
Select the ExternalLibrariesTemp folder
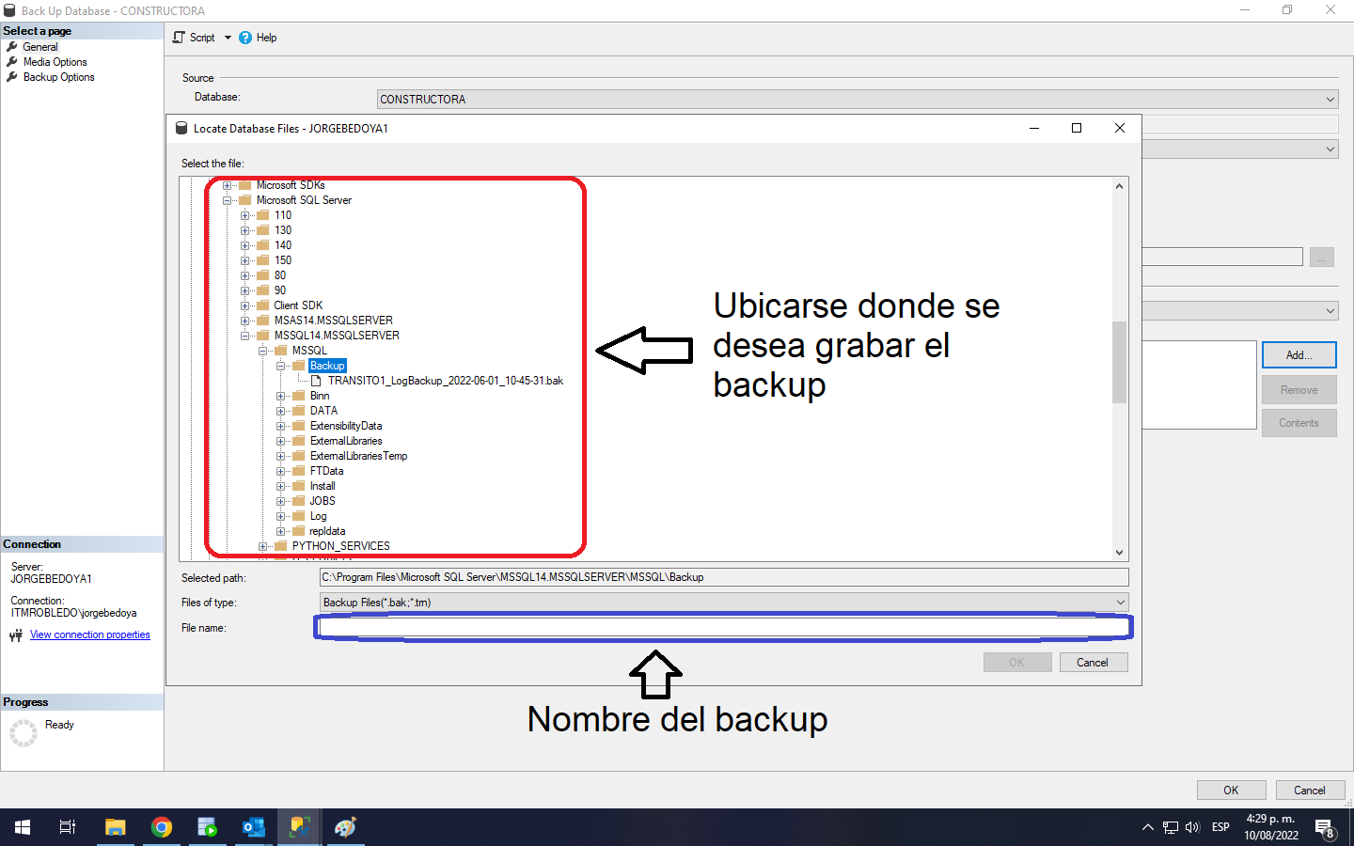click(x=358, y=456)
